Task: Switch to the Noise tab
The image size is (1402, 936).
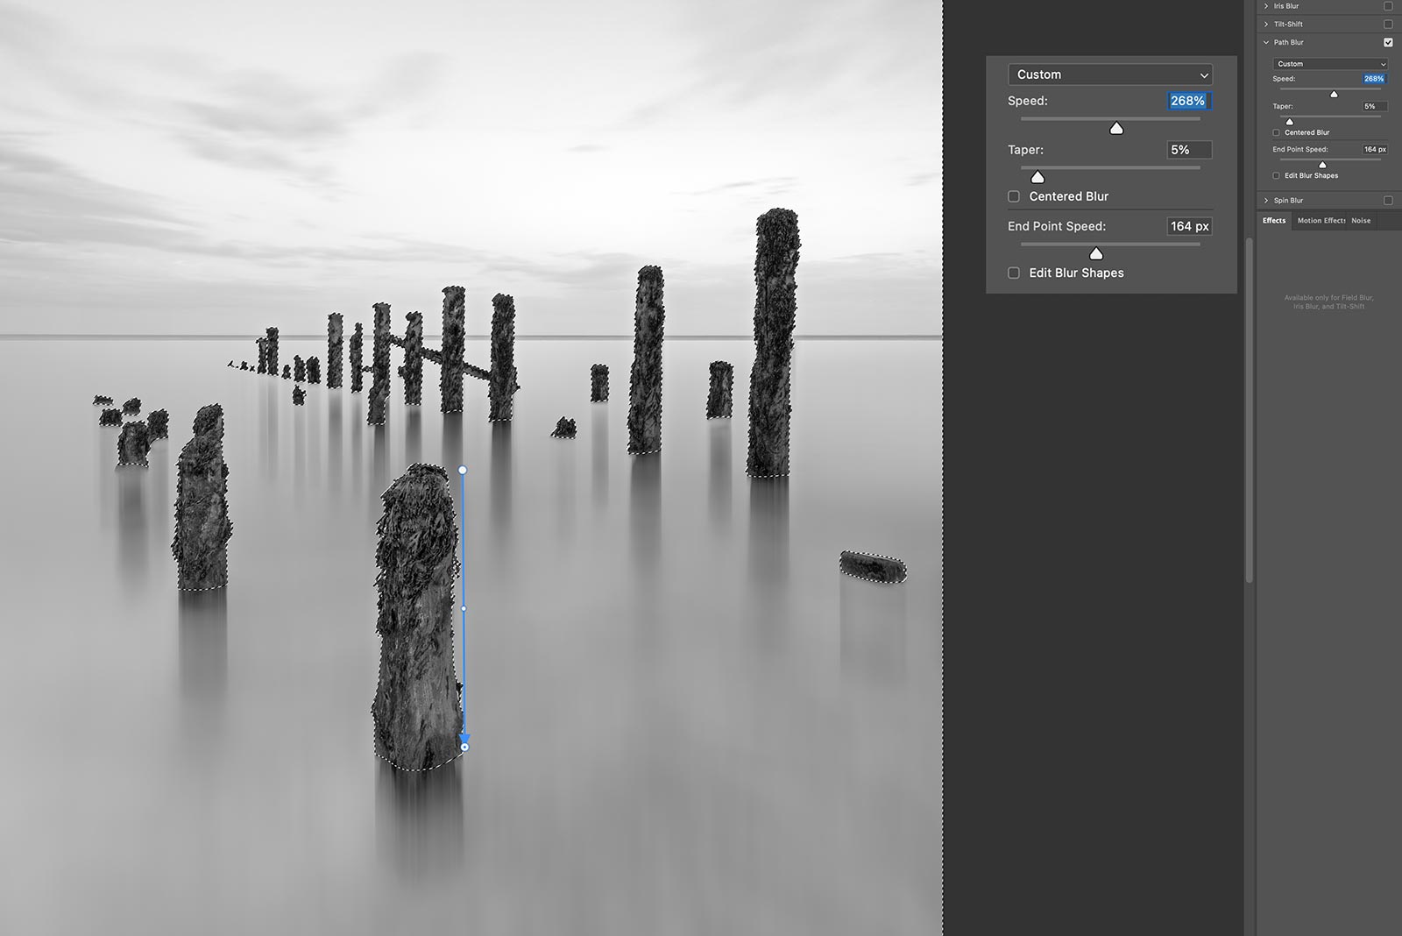Action: click(x=1361, y=221)
